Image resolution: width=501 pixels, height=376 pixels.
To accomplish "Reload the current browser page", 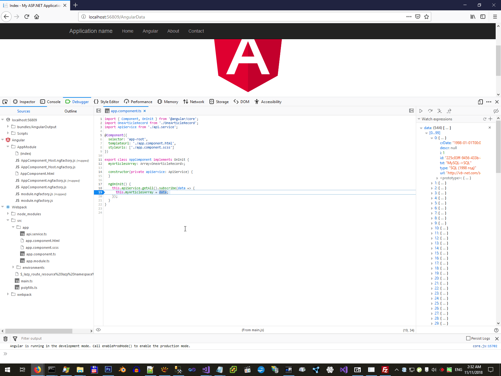I will point(27,17).
